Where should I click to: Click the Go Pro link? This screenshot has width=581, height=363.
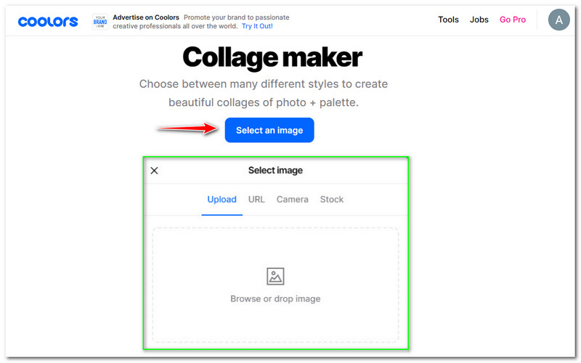point(513,20)
